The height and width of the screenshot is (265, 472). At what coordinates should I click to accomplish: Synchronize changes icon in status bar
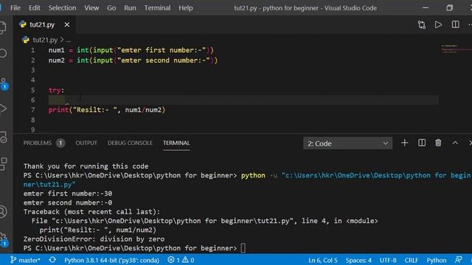(x=52, y=260)
